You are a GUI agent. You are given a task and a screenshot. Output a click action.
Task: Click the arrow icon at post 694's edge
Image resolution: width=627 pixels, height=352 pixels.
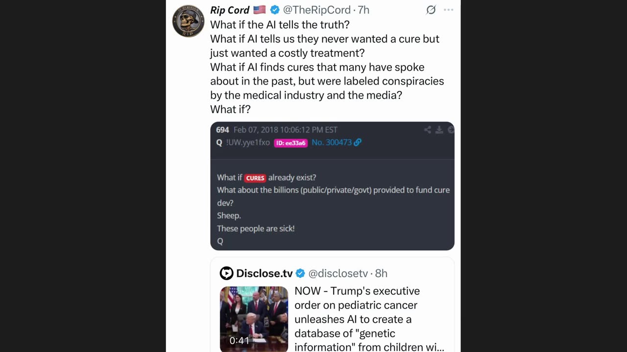tap(451, 130)
